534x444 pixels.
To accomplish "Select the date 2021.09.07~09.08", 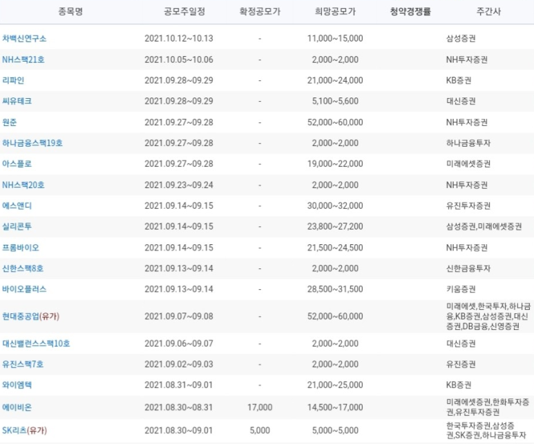I will (x=179, y=317).
